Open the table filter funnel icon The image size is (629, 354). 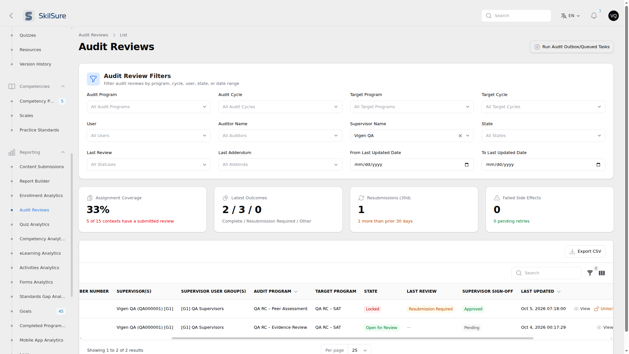pos(590,273)
